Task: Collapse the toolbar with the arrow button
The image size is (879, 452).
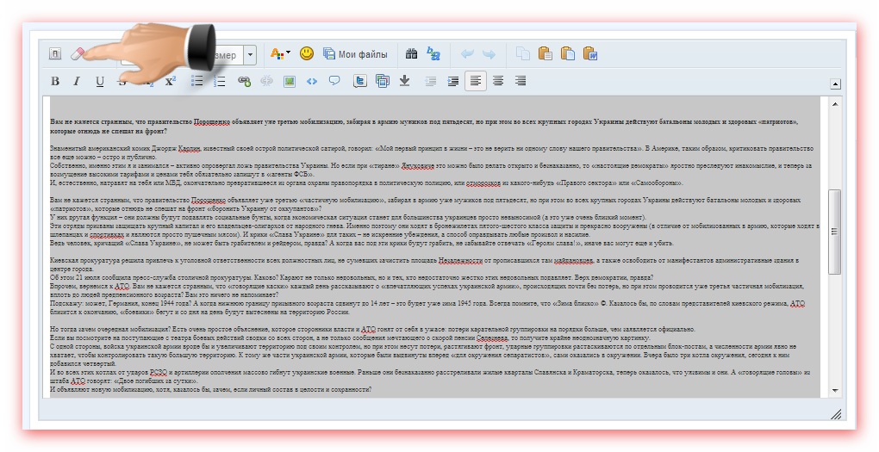Action: pos(835,84)
